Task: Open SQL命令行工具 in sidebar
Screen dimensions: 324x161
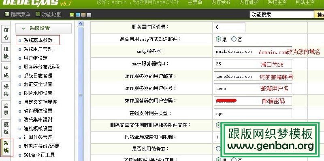Action: click(x=39, y=155)
